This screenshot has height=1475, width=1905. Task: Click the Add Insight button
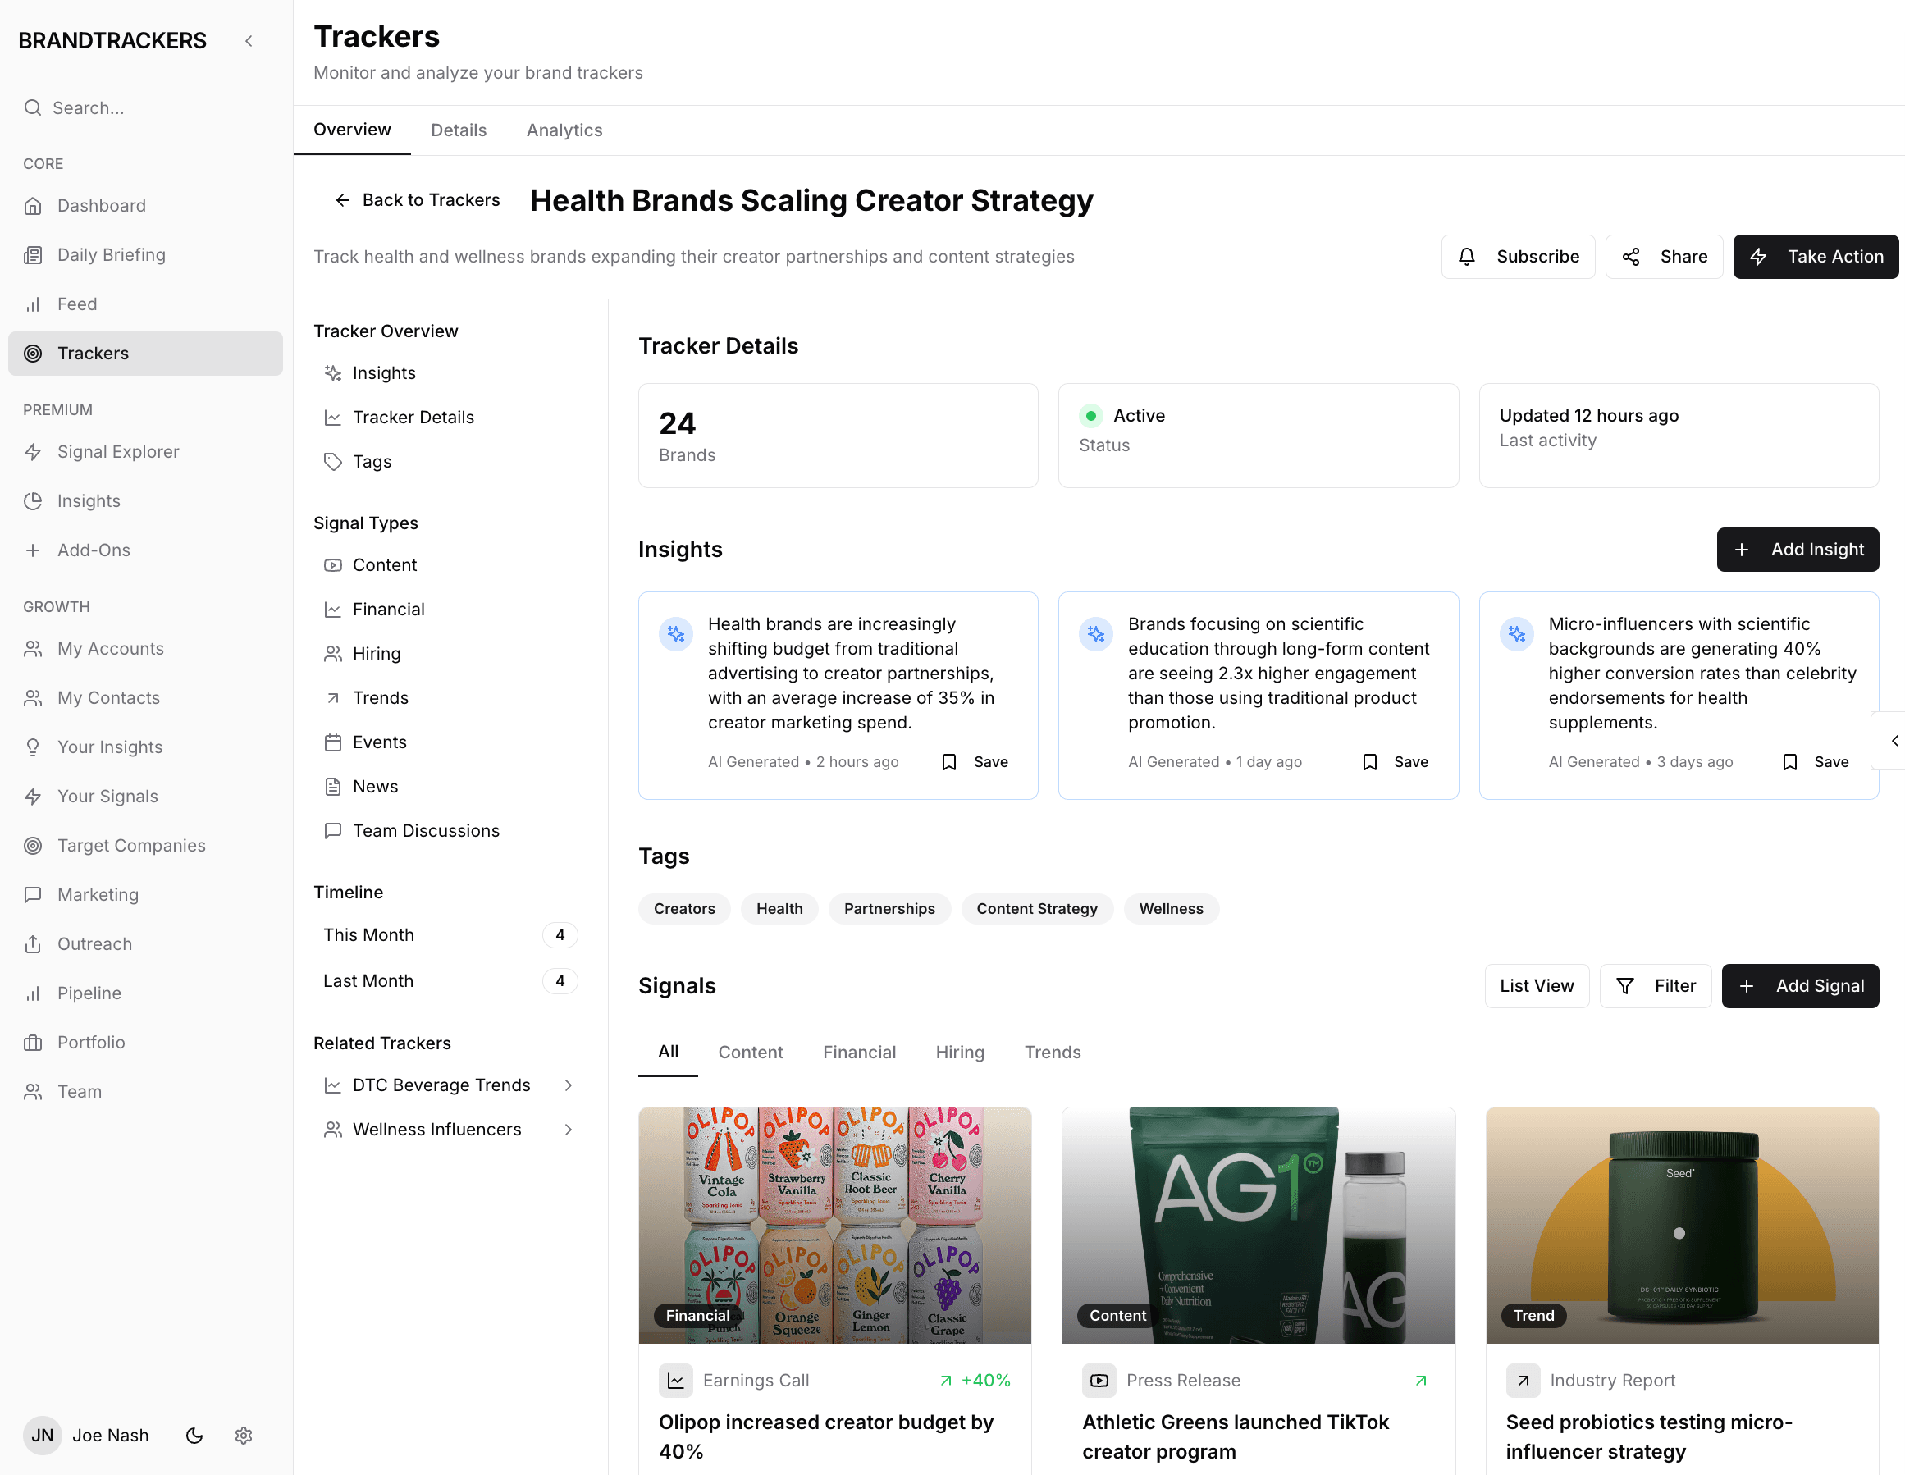[x=1798, y=550]
